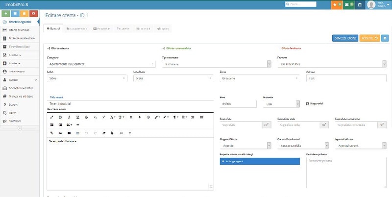Click the green plus add button
The image size is (392, 197).
click(x=6, y=14)
